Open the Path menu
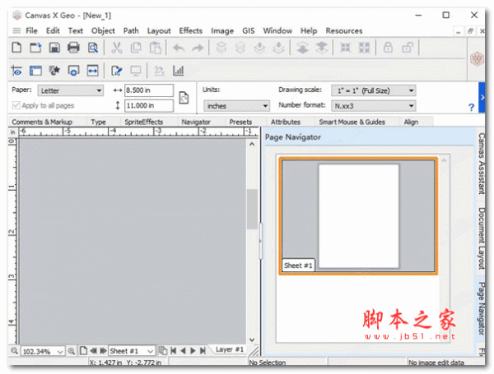This screenshot has height=374, width=494. (131, 31)
